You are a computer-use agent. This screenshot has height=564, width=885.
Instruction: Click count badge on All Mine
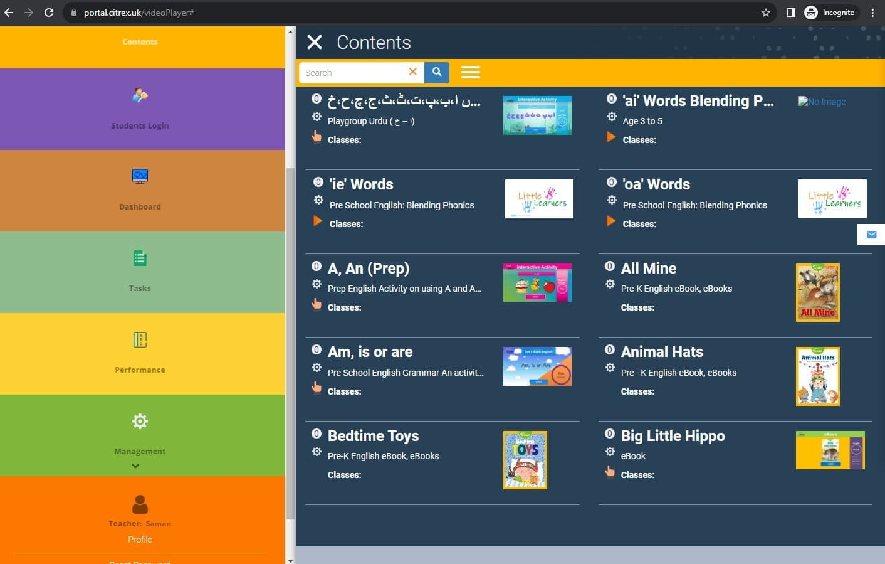tap(610, 266)
